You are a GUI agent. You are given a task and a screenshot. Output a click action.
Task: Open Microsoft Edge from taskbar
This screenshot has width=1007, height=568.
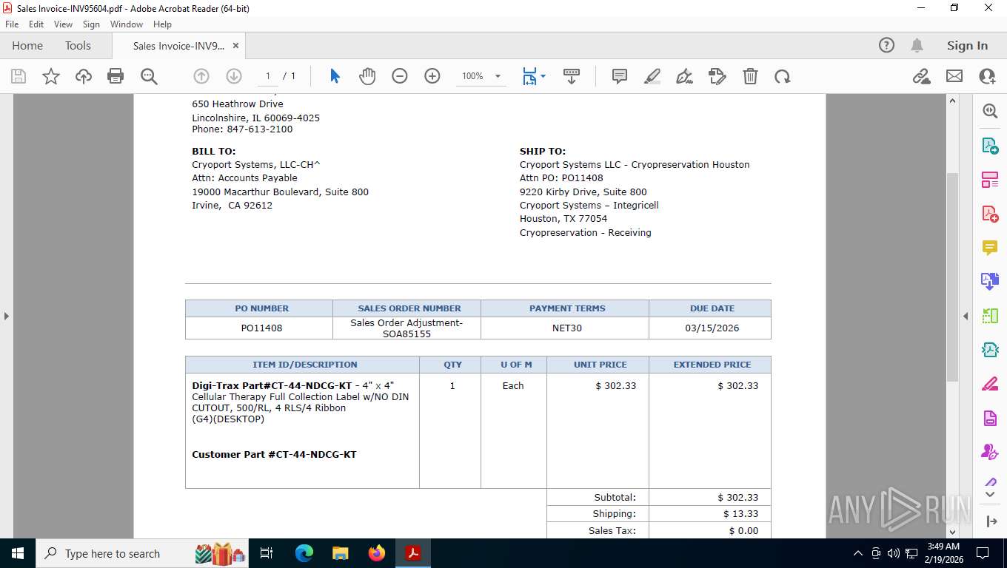tap(304, 553)
